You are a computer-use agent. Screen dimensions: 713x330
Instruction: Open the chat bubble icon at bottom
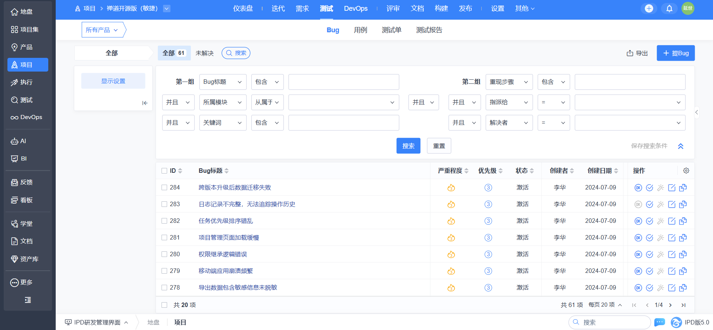[660, 322]
